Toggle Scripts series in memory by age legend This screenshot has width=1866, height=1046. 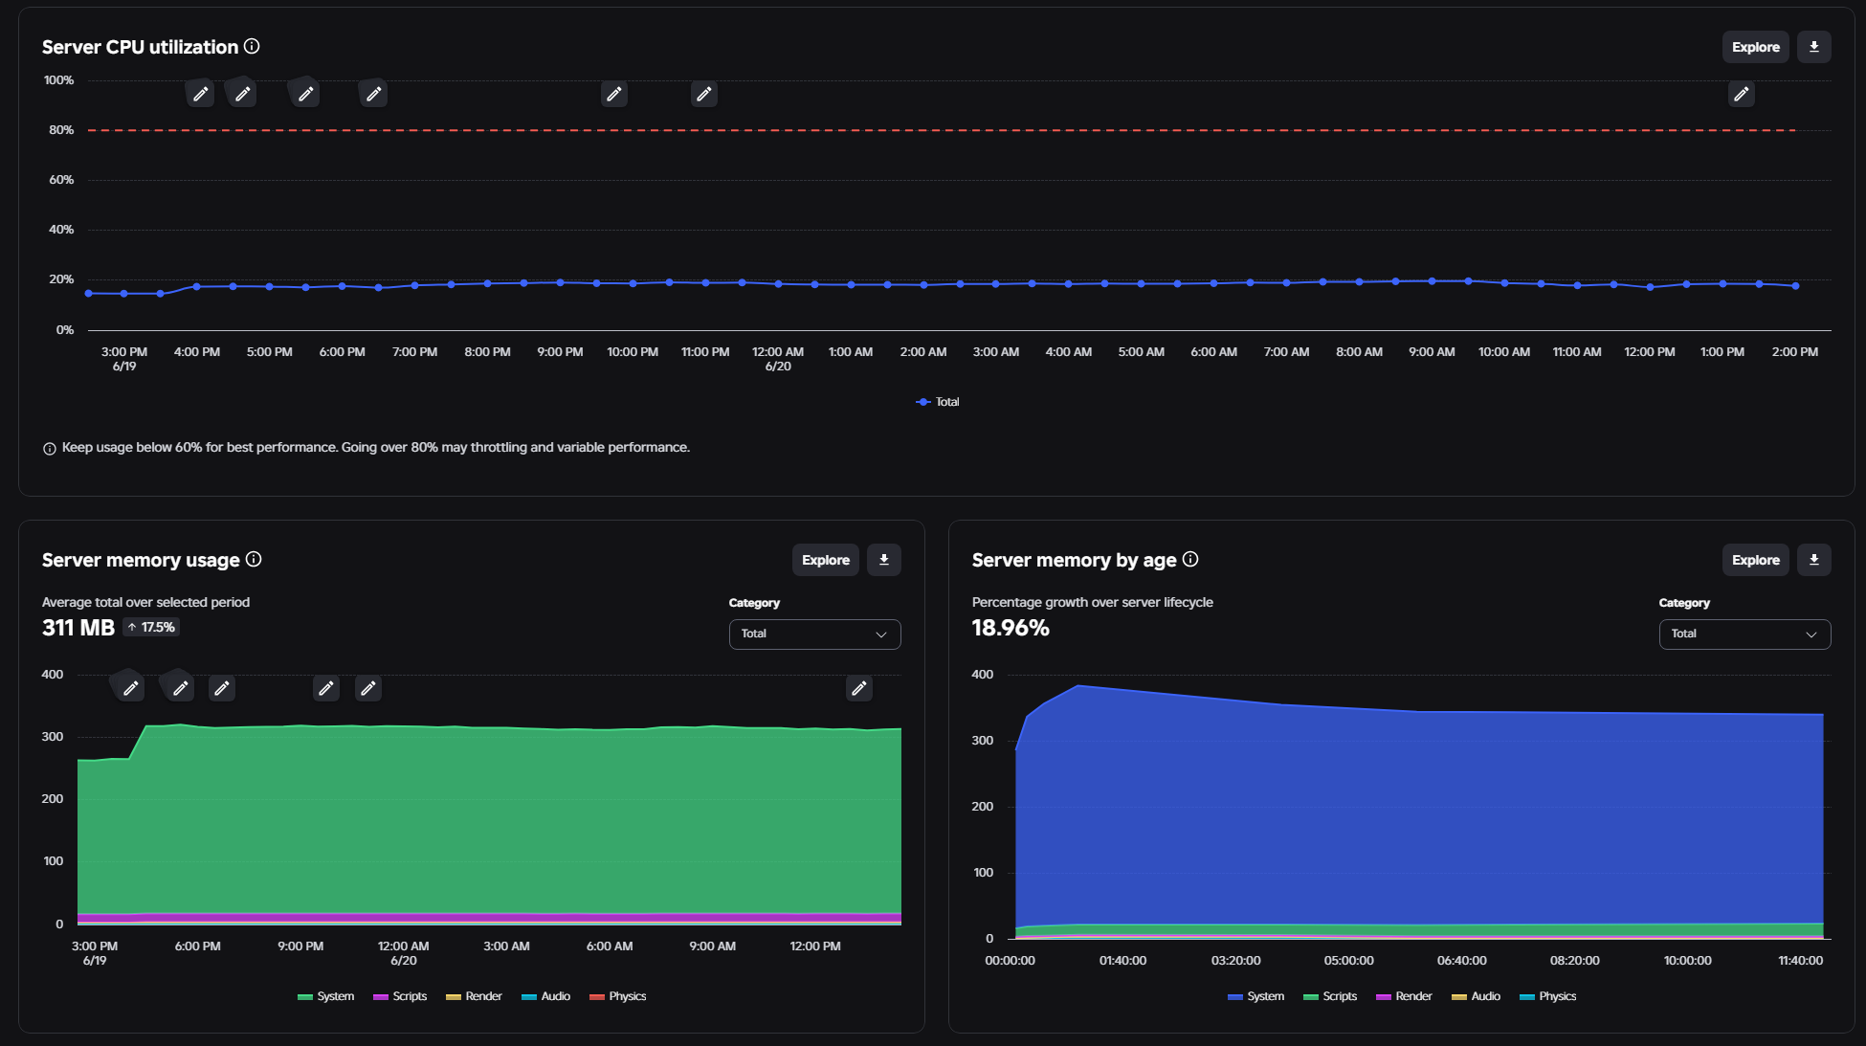(1331, 996)
